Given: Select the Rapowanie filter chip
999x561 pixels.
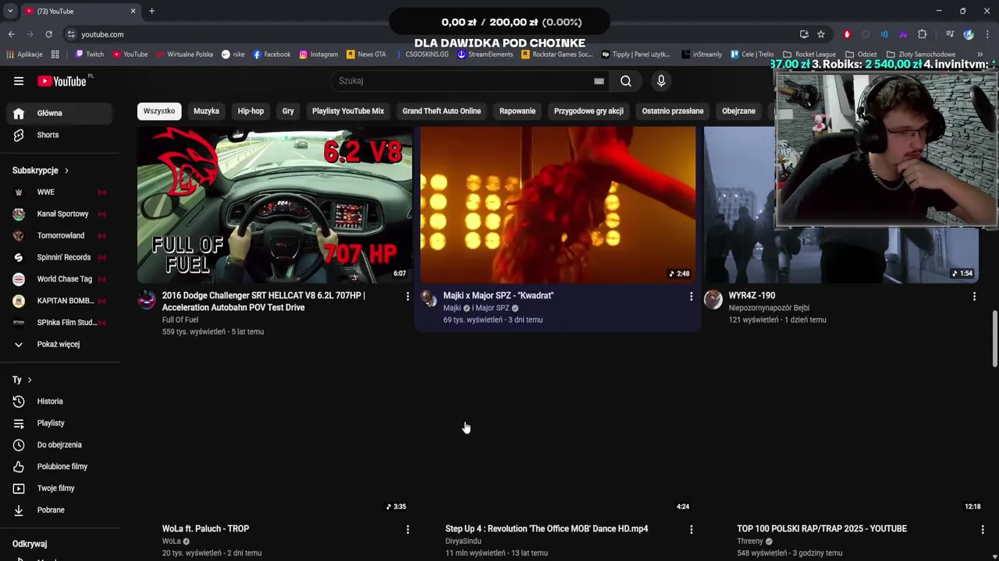Looking at the screenshot, I should [517, 111].
